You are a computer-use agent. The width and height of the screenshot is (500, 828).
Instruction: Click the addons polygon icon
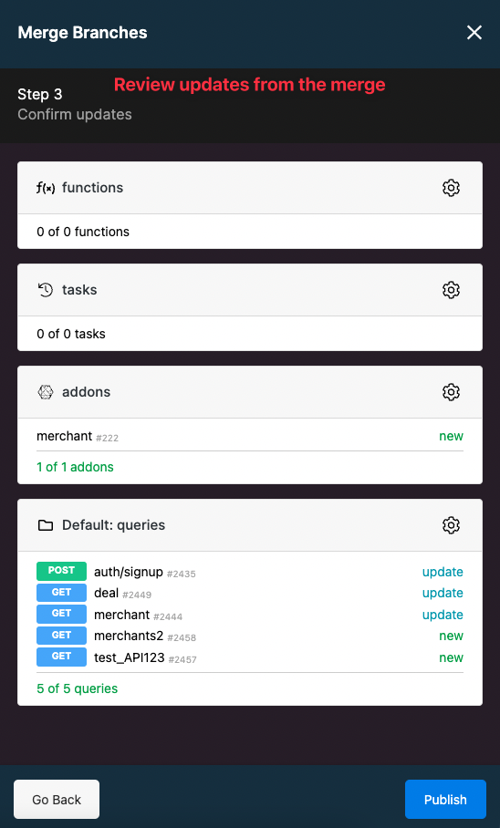point(46,392)
